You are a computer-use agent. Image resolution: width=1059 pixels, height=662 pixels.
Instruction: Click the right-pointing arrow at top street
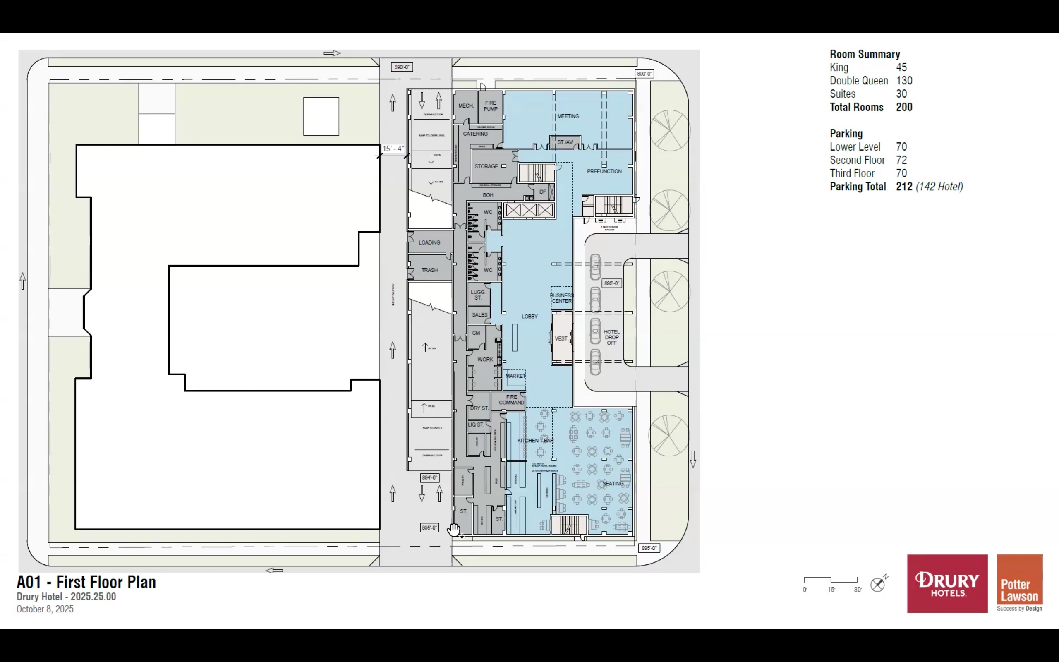click(x=332, y=53)
